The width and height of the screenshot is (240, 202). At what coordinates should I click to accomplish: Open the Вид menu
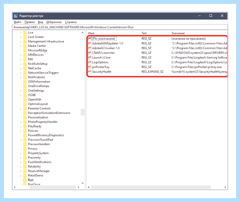coord(40,22)
